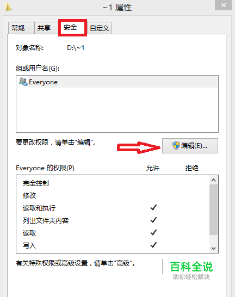Click the allow checkmark for 写入
This screenshot has width=235, height=297.
(153, 245)
